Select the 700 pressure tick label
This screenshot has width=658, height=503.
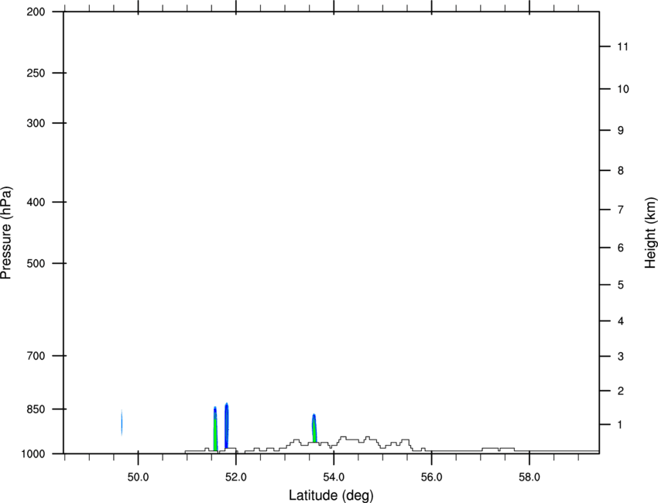(x=36, y=356)
